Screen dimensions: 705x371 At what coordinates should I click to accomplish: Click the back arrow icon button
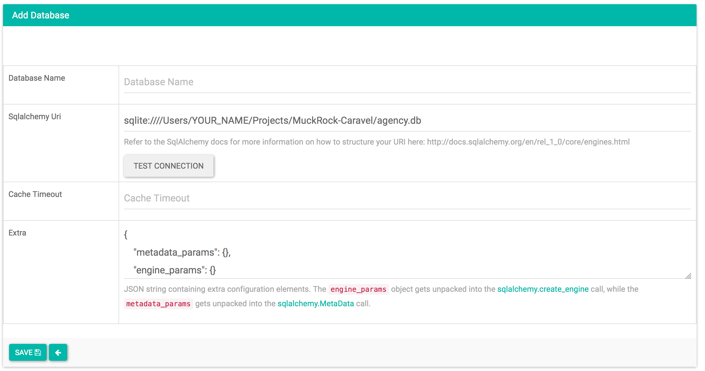point(58,352)
